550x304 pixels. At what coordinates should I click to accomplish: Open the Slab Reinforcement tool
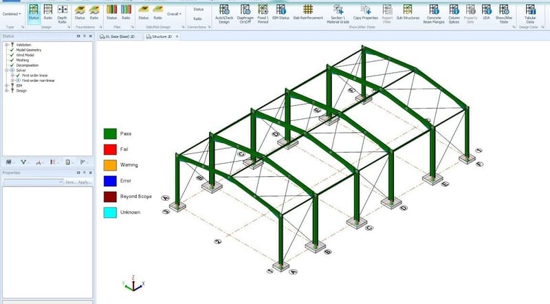click(308, 12)
